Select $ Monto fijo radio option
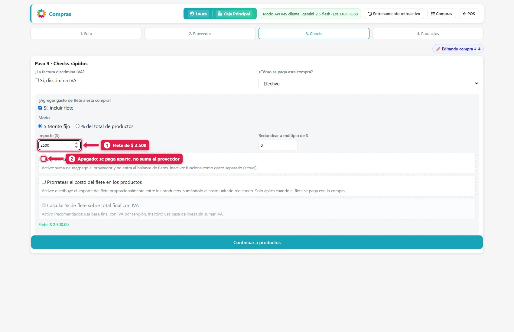Viewport: 514px width, 332px height. [40, 126]
